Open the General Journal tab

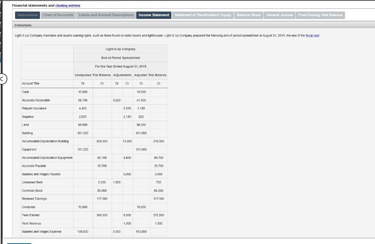tap(279, 15)
